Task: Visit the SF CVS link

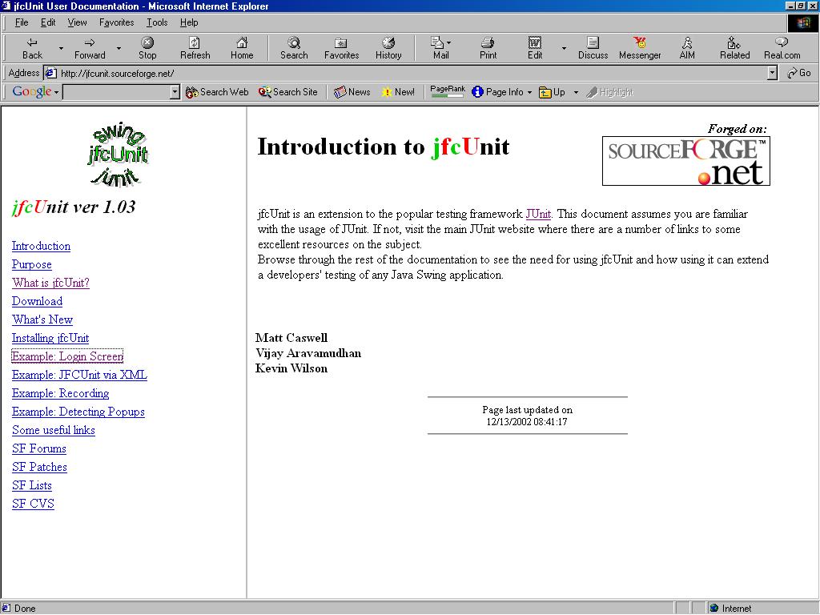Action: click(33, 504)
